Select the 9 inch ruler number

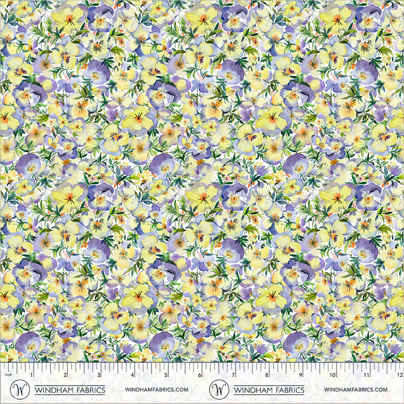tap(300, 375)
